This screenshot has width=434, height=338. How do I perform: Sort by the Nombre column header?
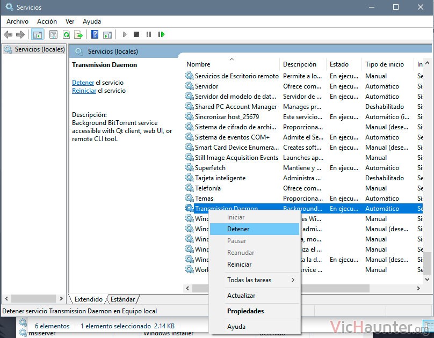[232, 64]
